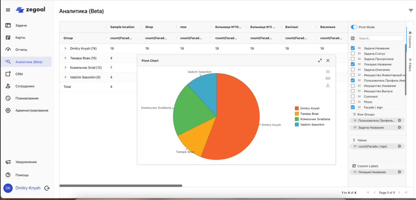Click the logout icon next to Dmitry Knysh

[x=47, y=188]
